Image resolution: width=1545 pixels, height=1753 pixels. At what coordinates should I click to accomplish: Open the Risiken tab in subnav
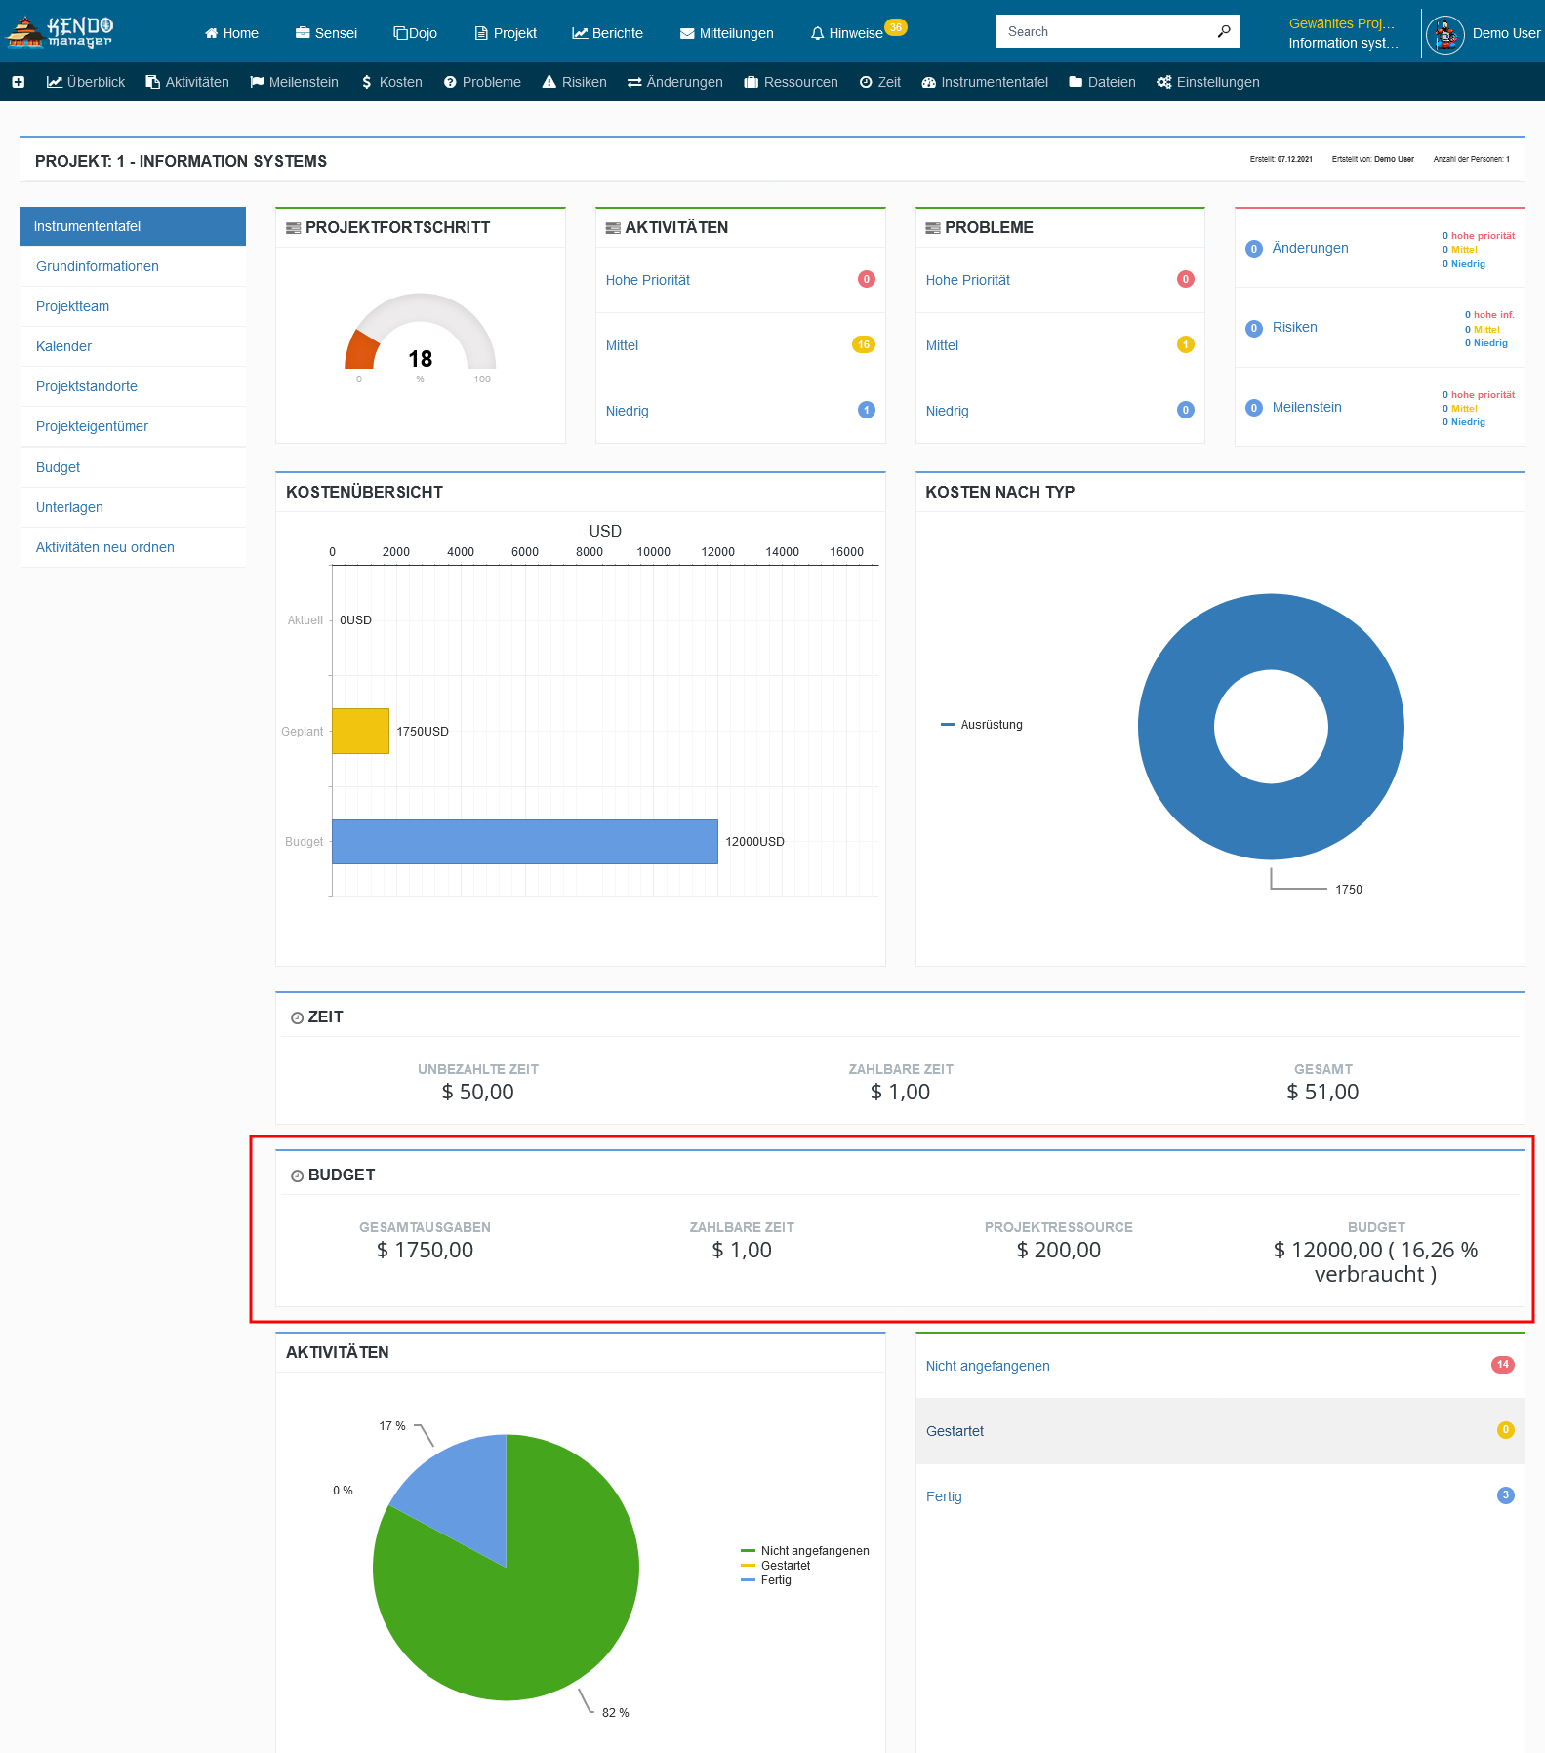[575, 82]
